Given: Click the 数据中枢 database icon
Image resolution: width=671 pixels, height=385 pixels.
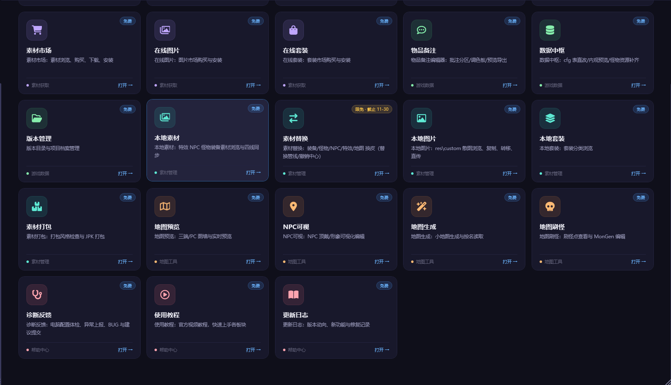Looking at the screenshot, I should tap(550, 30).
